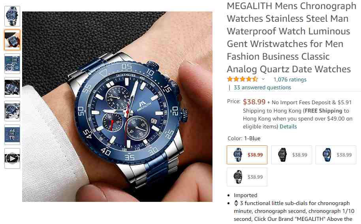
Task: Play the product video thumbnail
Action: pos(12,158)
